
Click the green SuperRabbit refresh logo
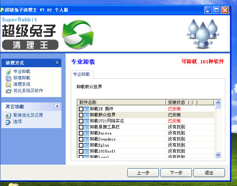click(x=78, y=34)
